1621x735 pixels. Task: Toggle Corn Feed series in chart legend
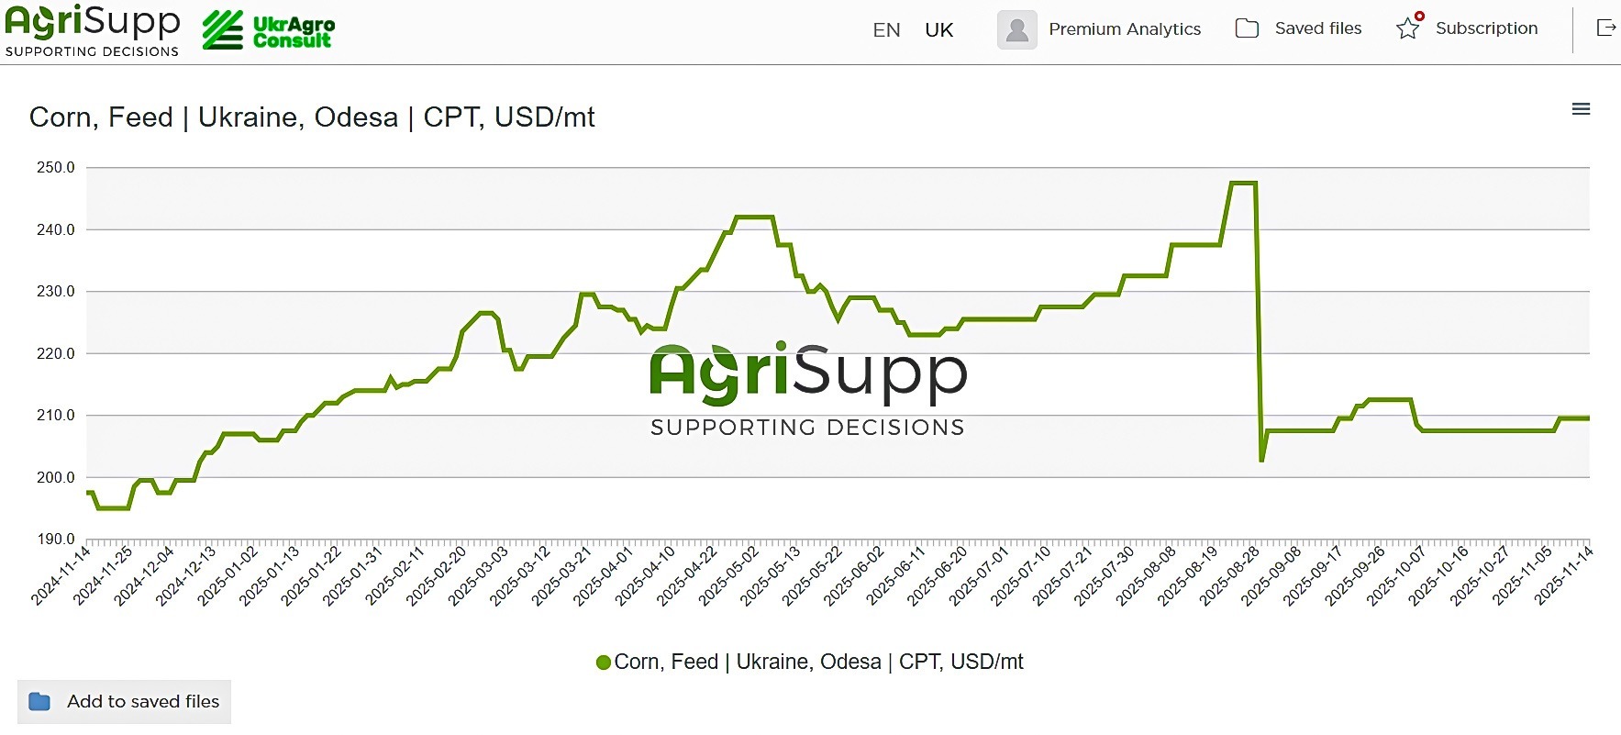[x=818, y=662]
